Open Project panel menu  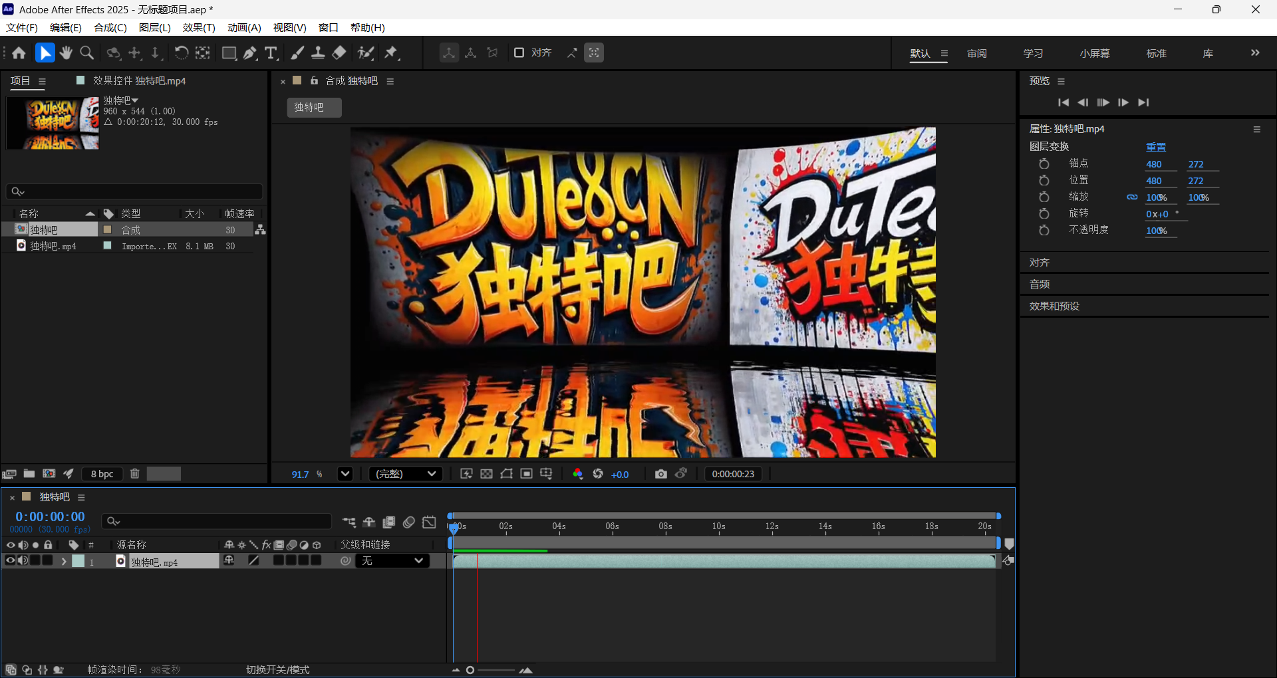42,82
